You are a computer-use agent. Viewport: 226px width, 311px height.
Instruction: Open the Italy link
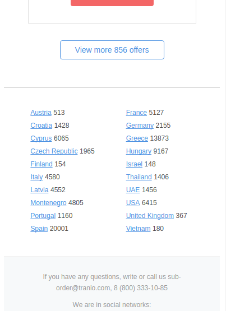click(36, 177)
